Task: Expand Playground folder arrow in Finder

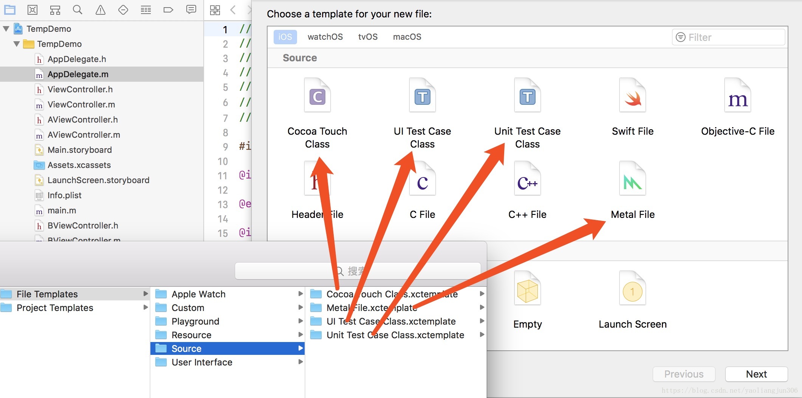Action: (300, 321)
